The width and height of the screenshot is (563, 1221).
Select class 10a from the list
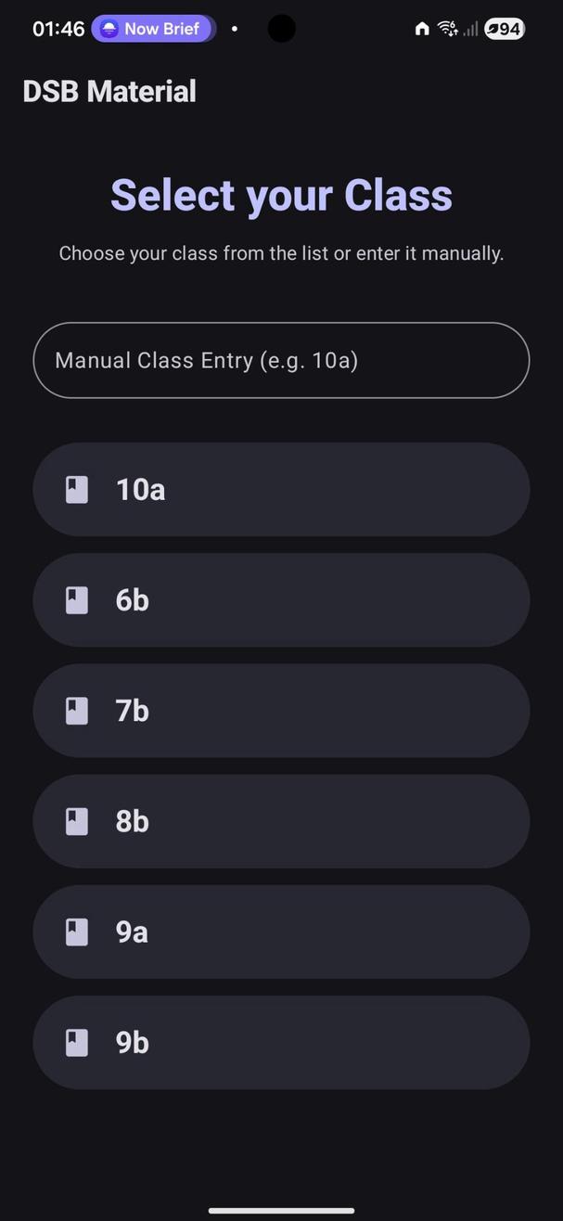[281, 490]
